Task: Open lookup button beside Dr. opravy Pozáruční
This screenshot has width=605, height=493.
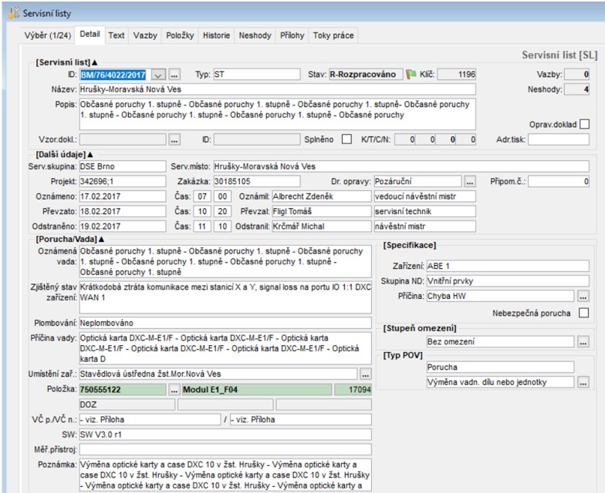Action: (x=470, y=181)
